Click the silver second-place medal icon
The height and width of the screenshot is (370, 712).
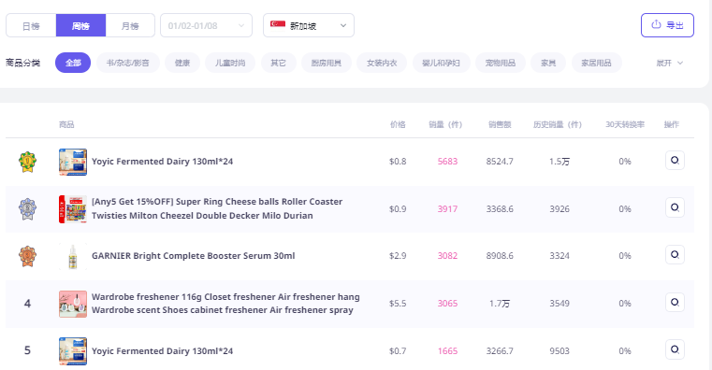[x=27, y=209]
